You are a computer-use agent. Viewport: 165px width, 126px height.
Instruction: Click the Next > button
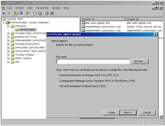click(128, 113)
